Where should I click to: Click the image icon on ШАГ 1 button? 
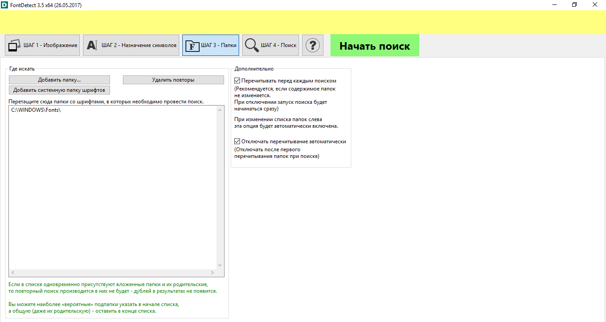click(x=15, y=45)
